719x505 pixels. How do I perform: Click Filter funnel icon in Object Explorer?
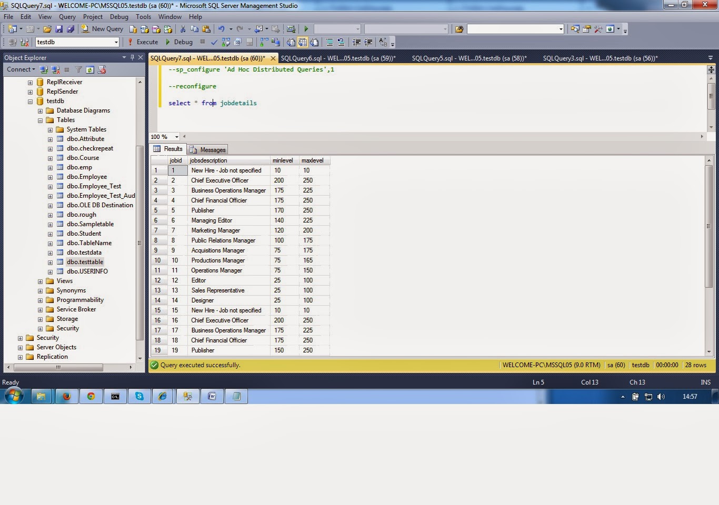pyautogui.click(x=78, y=69)
